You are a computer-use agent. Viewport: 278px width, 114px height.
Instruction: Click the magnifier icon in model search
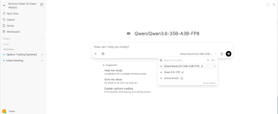coord(161,60)
